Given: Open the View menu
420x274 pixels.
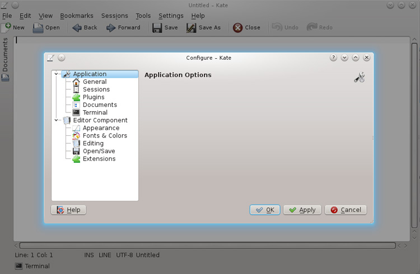Looking at the screenshot, I should 45,16.
